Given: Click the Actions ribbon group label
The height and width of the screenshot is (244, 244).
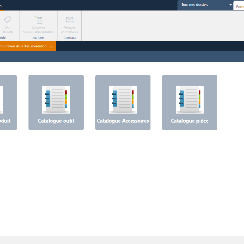Looking at the screenshot, I should 38,38.
